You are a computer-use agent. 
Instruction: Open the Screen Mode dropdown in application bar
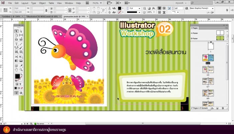point(118,3)
